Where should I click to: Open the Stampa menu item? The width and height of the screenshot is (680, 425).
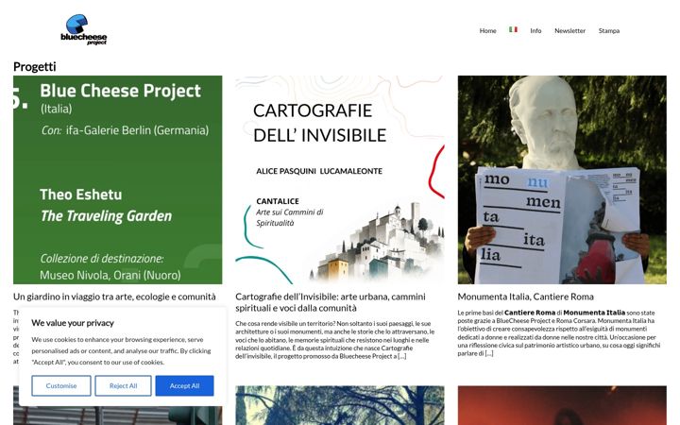click(609, 31)
